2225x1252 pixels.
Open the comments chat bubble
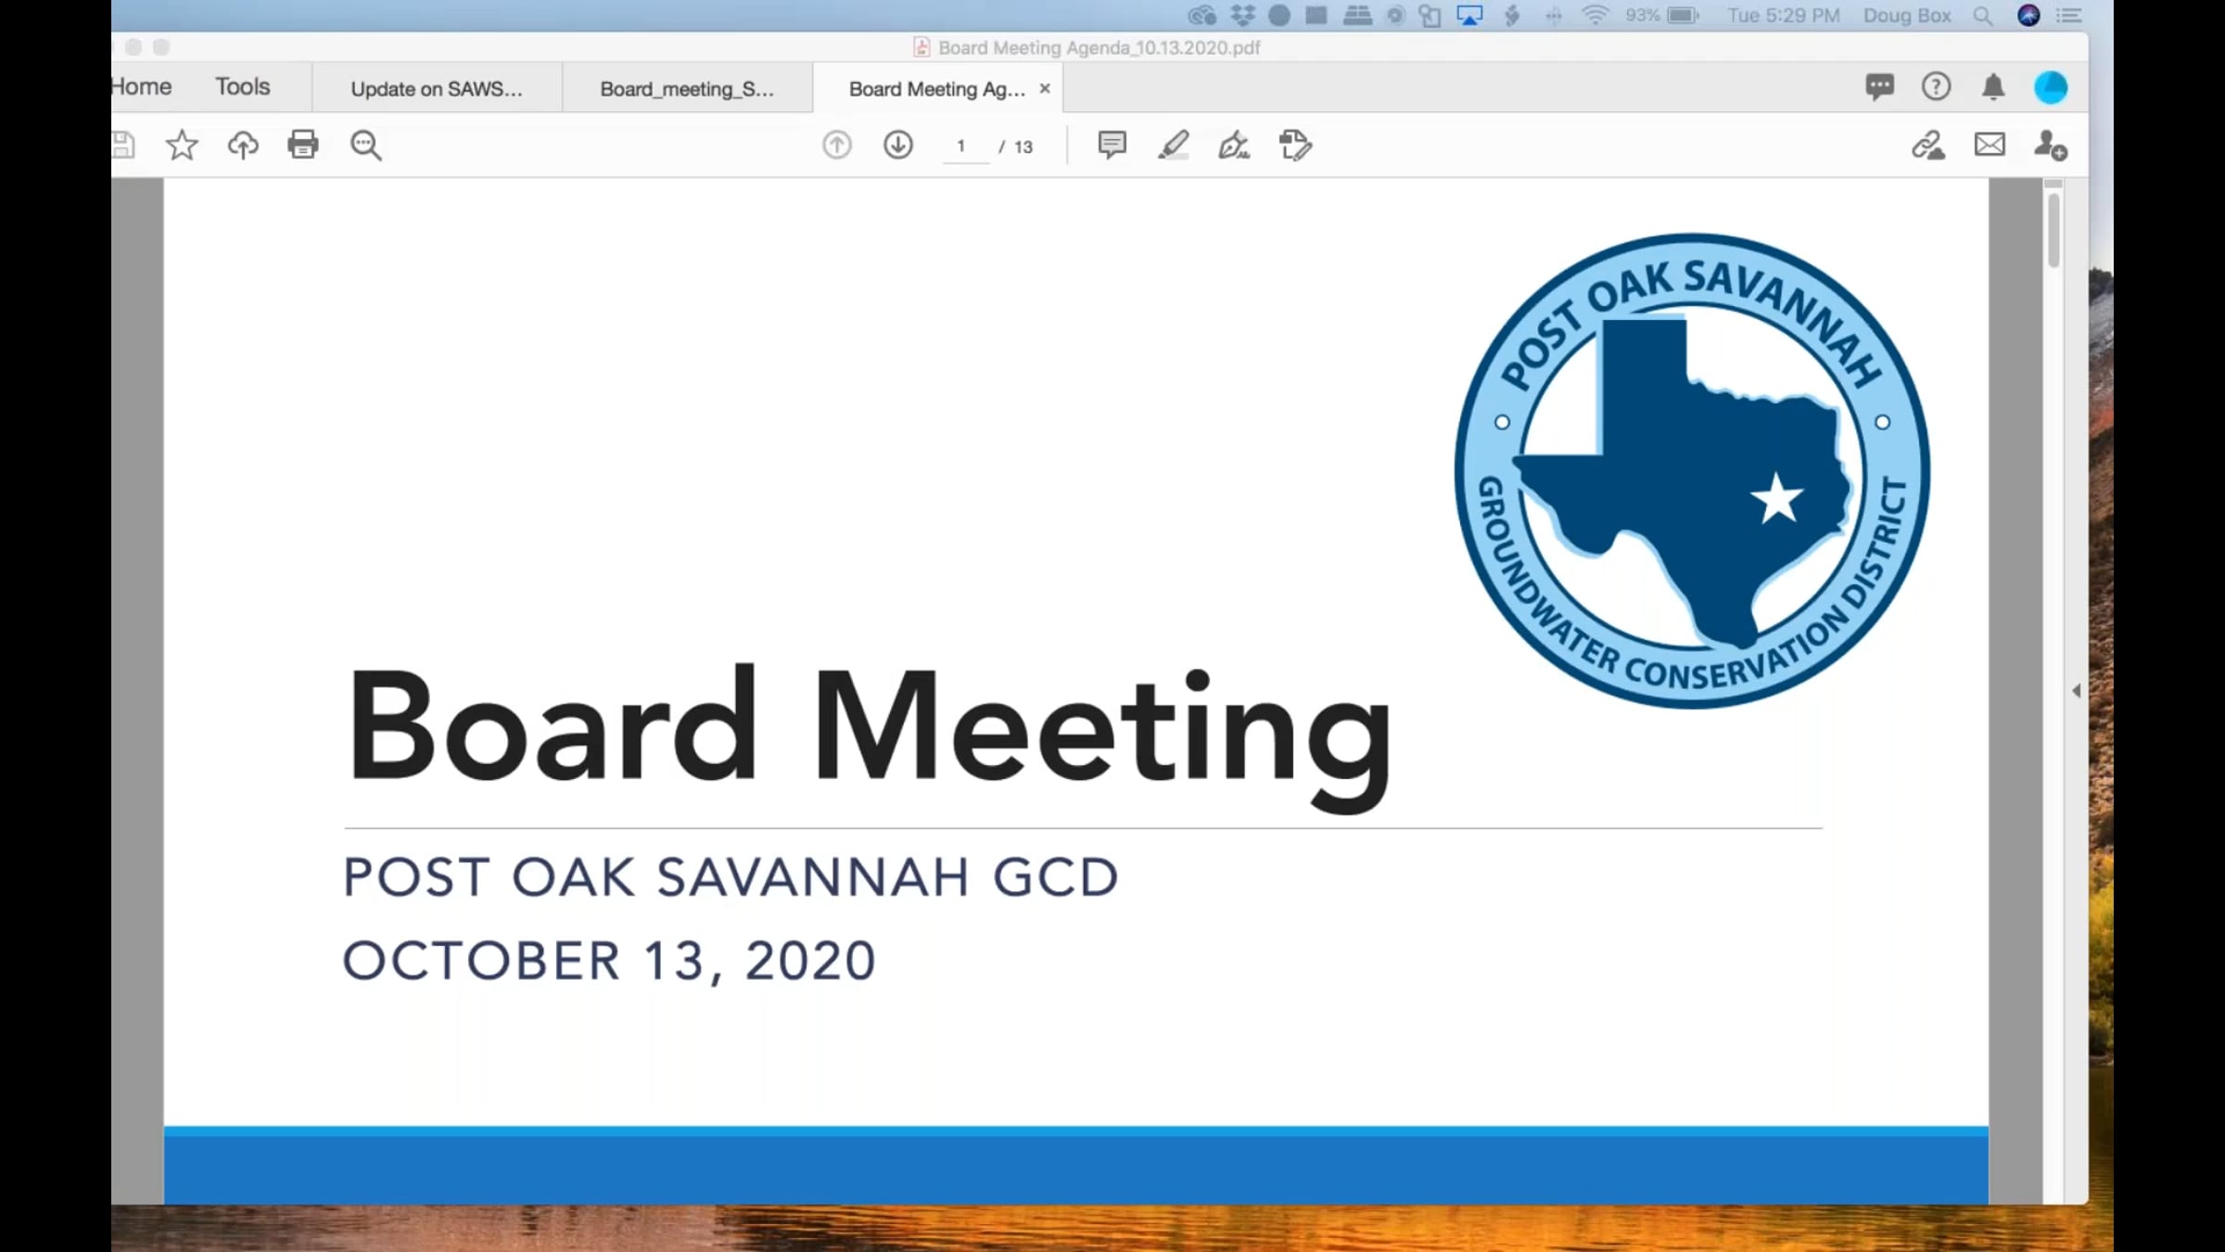pyautogui.click(x=1880, y=87)
